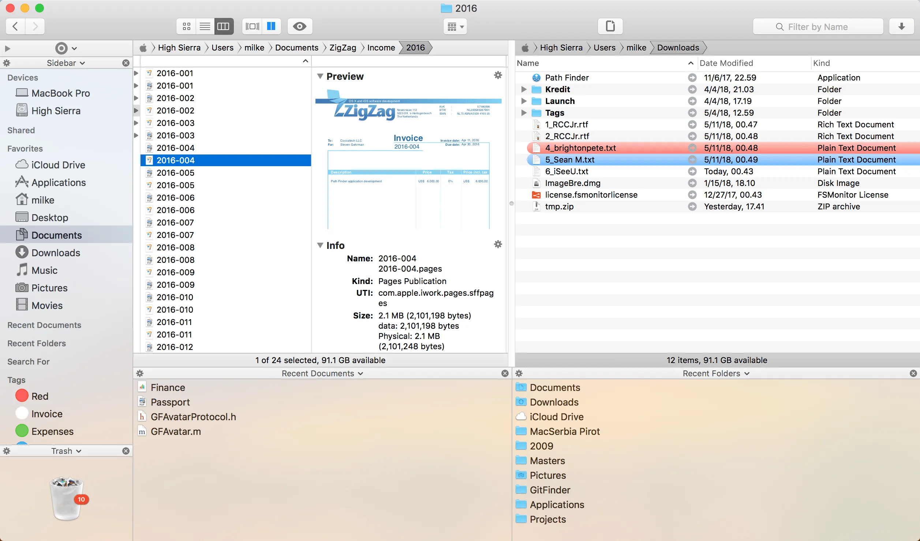
Task: Click the clipboard copy toolbar icon
Action: (x=610, y=26)
